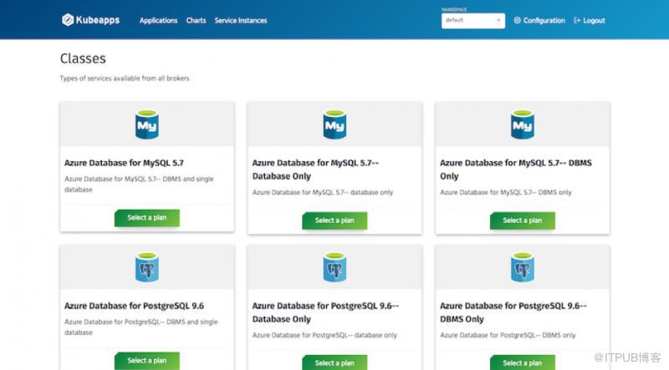
Task: Click PostgreSQL elephant icon on PostgreSQL 9.6 card
Action: tap(147, 267)
